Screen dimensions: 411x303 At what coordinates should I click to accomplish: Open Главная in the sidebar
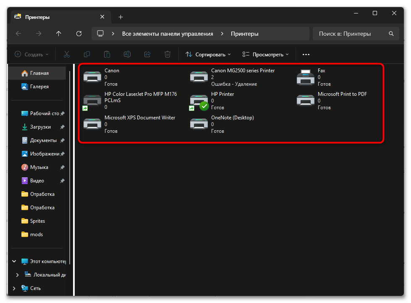pyautogui.click(x=37, y=73)
